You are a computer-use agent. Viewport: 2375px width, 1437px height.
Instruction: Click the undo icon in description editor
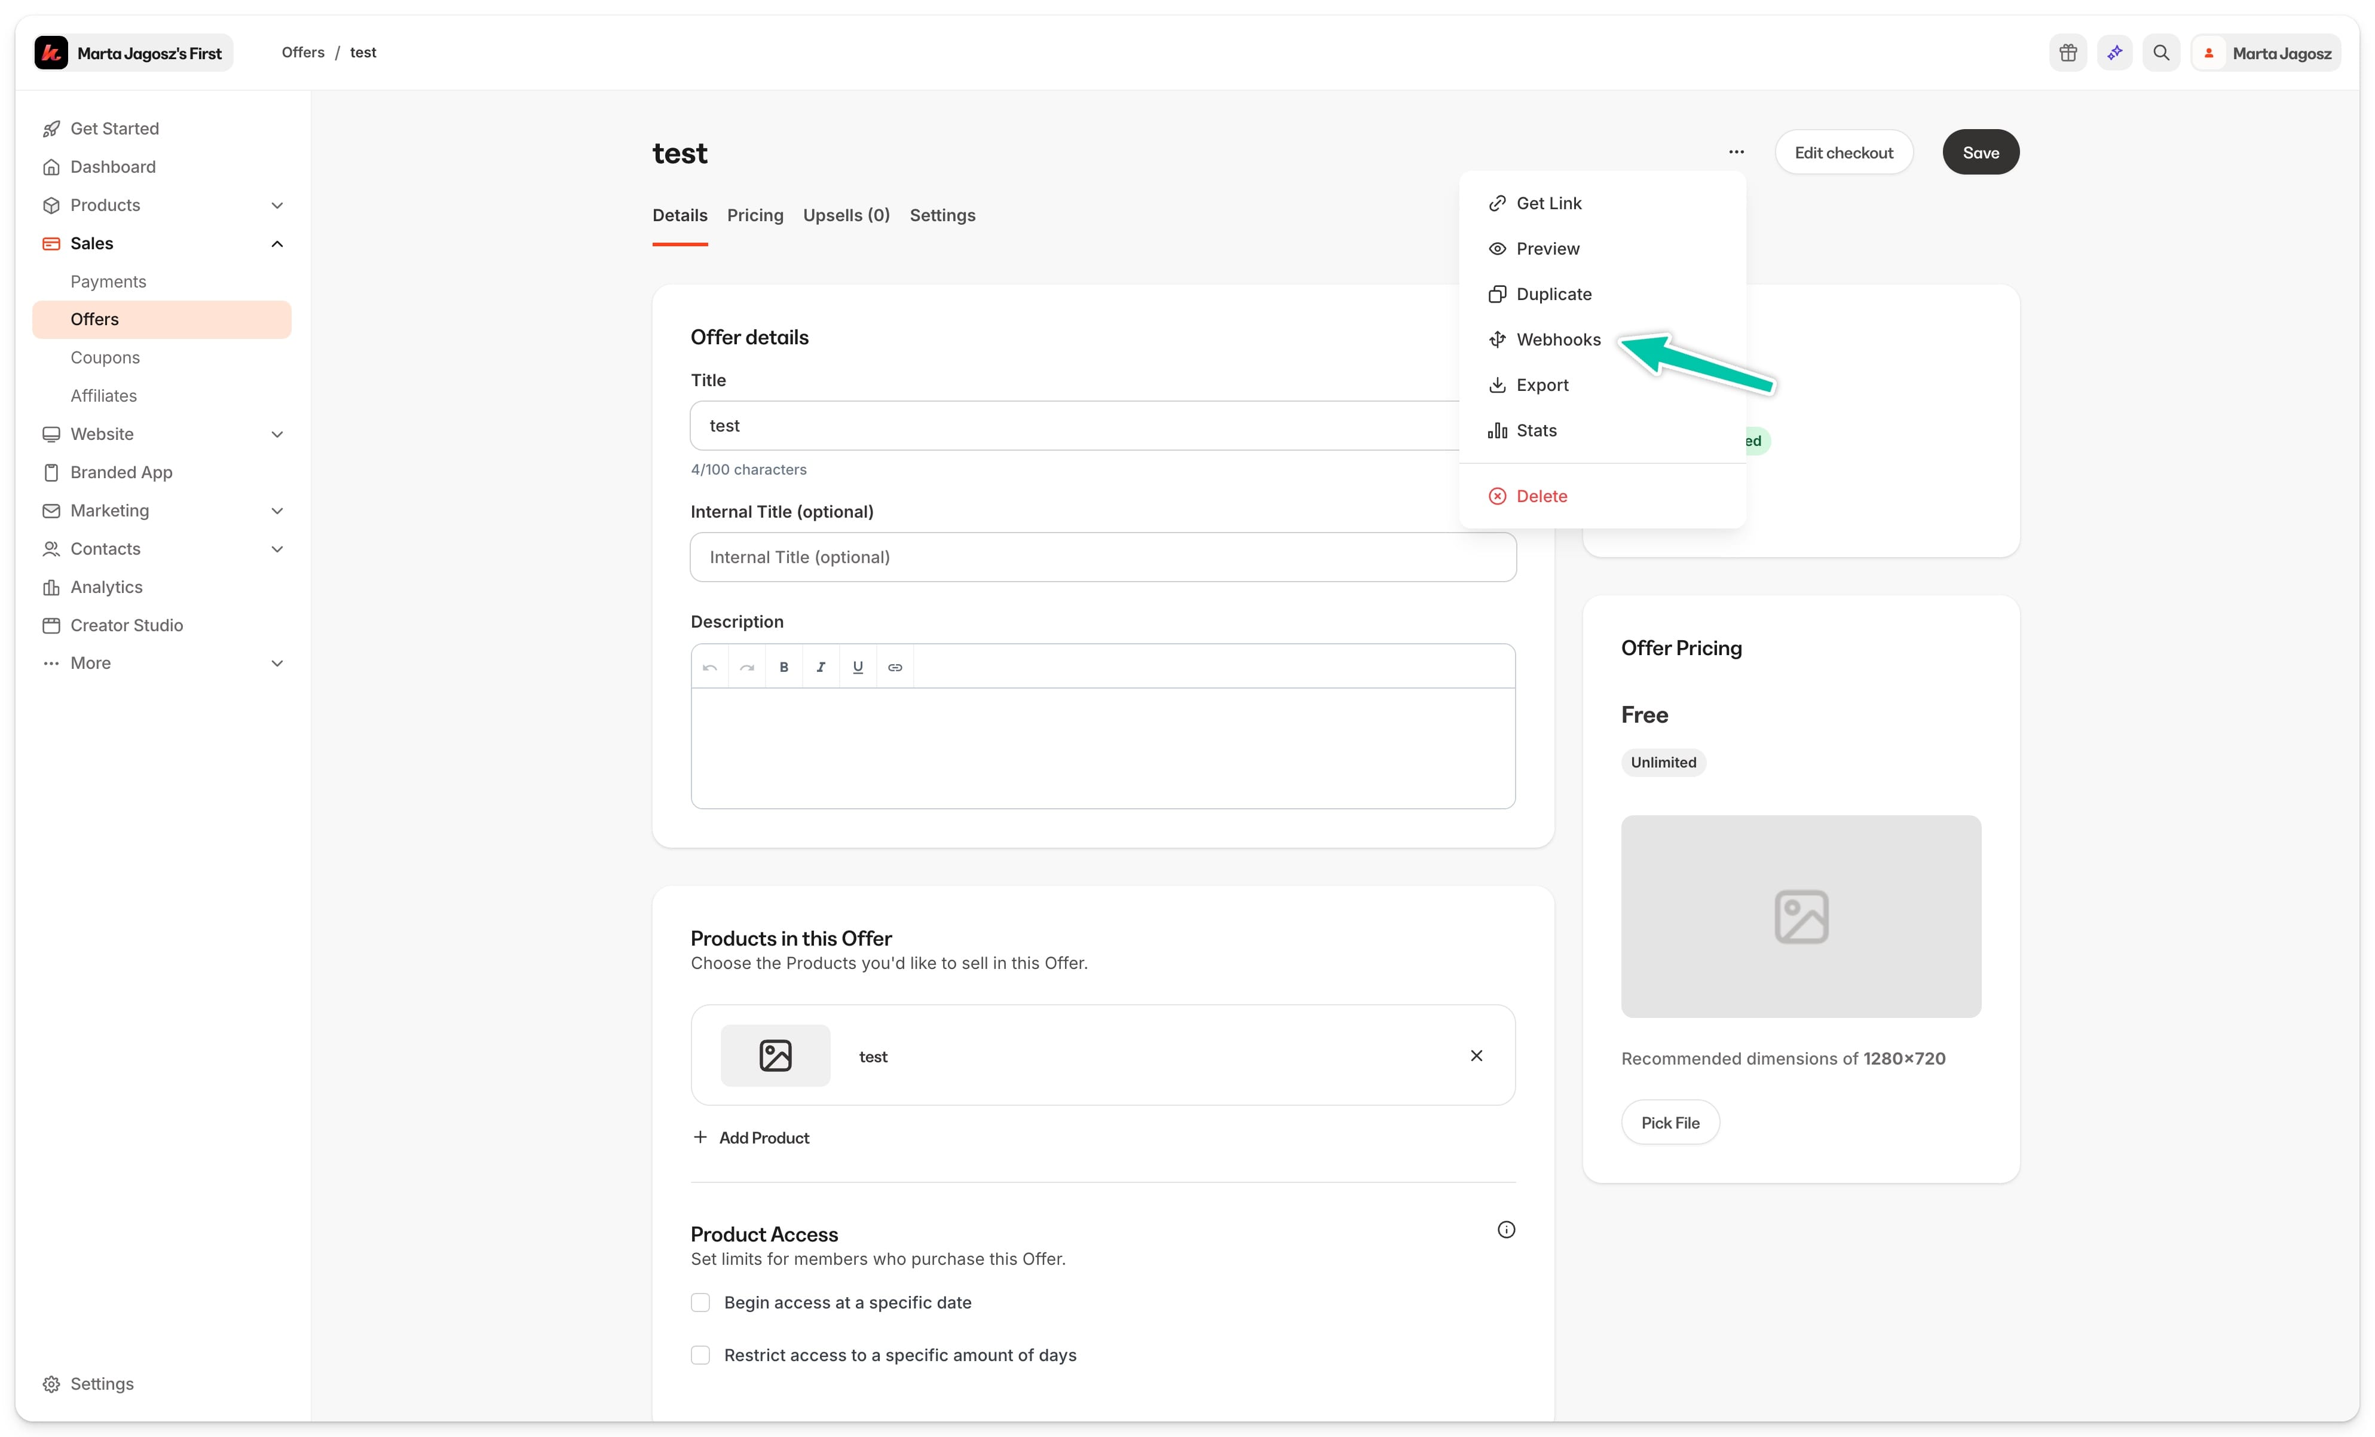[x=709, y=667]
